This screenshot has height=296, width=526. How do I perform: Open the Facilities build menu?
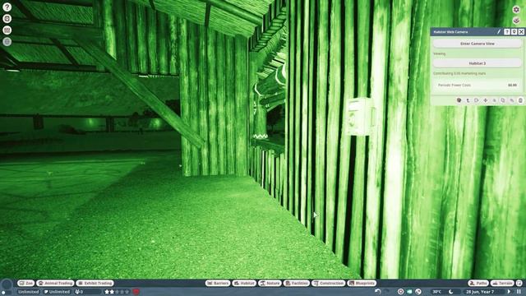click(x=296, y=283)
